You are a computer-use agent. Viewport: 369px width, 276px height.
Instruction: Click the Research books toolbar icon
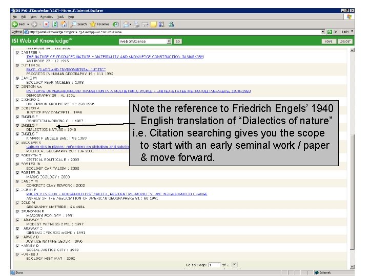point(161,24)
